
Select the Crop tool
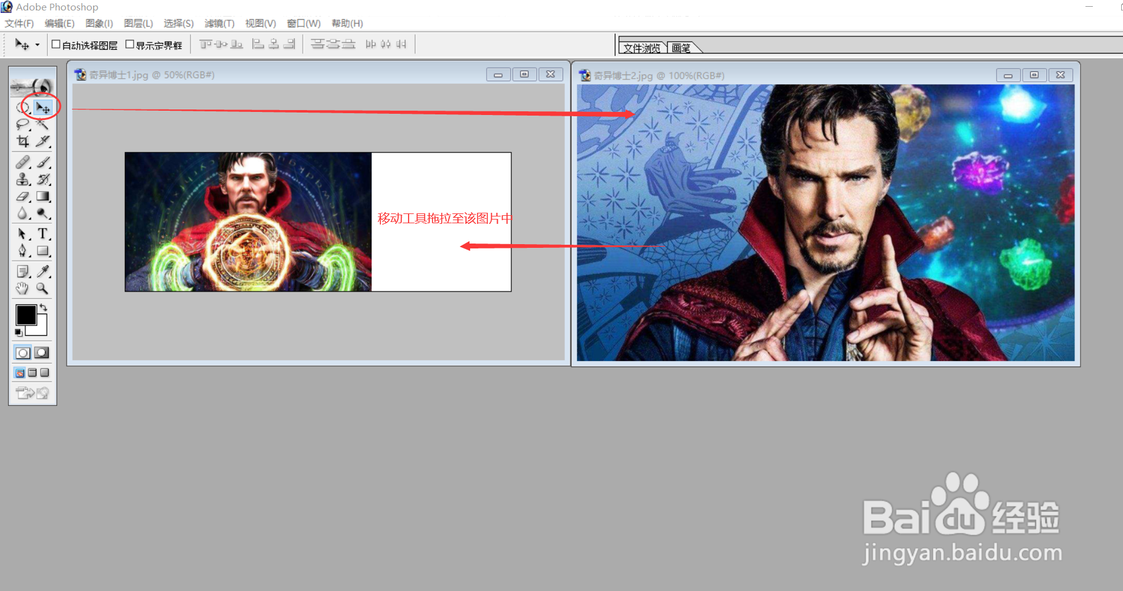pos(23,141)
